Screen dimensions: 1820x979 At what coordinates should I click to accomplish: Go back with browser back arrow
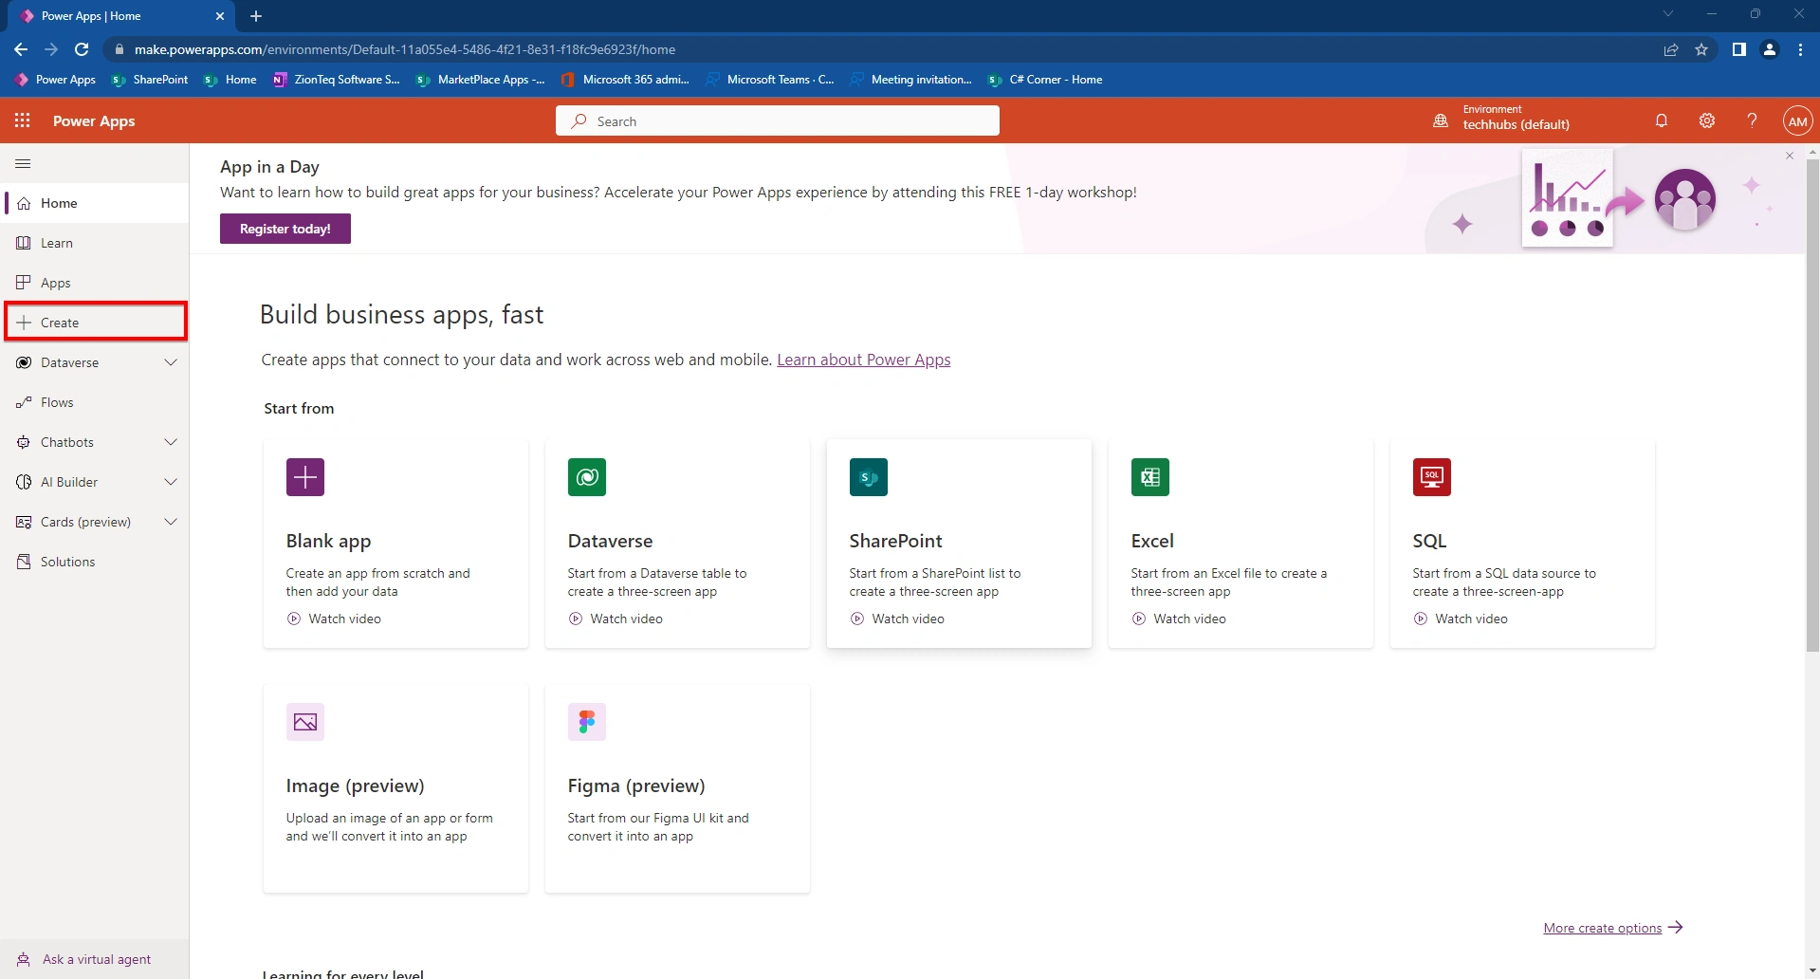pos(21,49)
